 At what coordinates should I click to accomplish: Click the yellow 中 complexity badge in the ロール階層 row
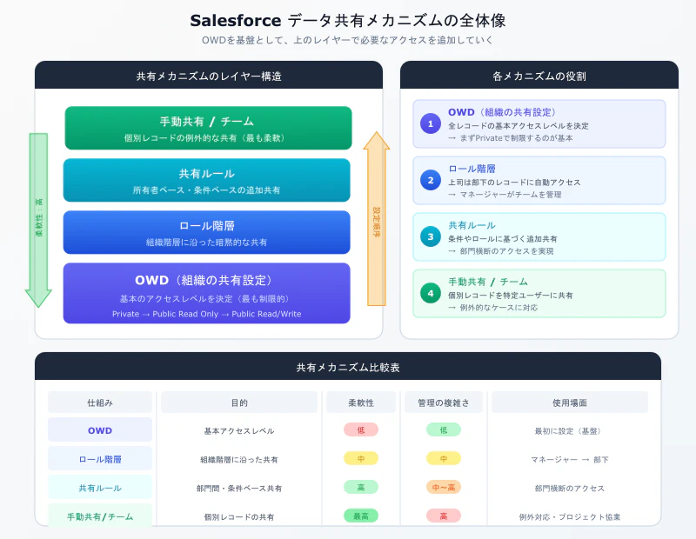pos(444,458)
